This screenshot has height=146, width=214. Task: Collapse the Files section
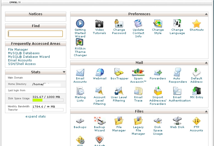(206, 111)
